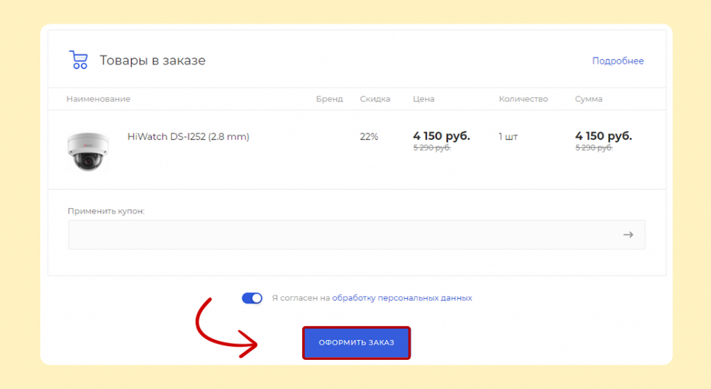
Task: Select the HiWatch DS-I252 (2.8 mm) product name
Action: coord(188,137)
